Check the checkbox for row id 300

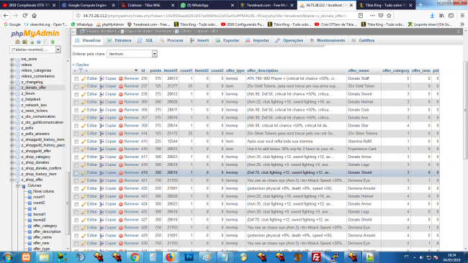(76, 103)
